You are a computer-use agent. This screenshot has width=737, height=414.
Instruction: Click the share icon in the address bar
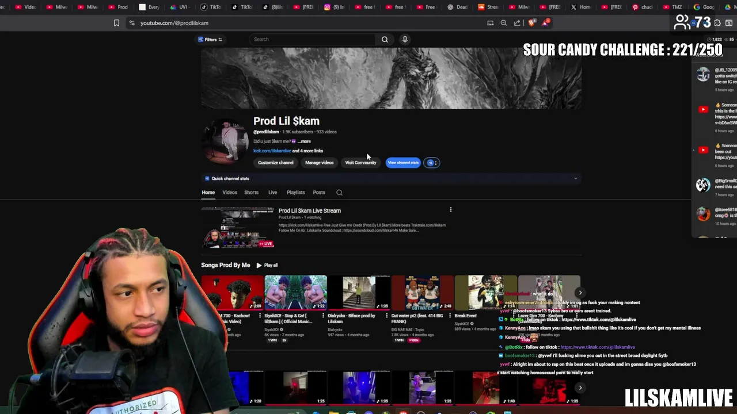pos(517,23)
